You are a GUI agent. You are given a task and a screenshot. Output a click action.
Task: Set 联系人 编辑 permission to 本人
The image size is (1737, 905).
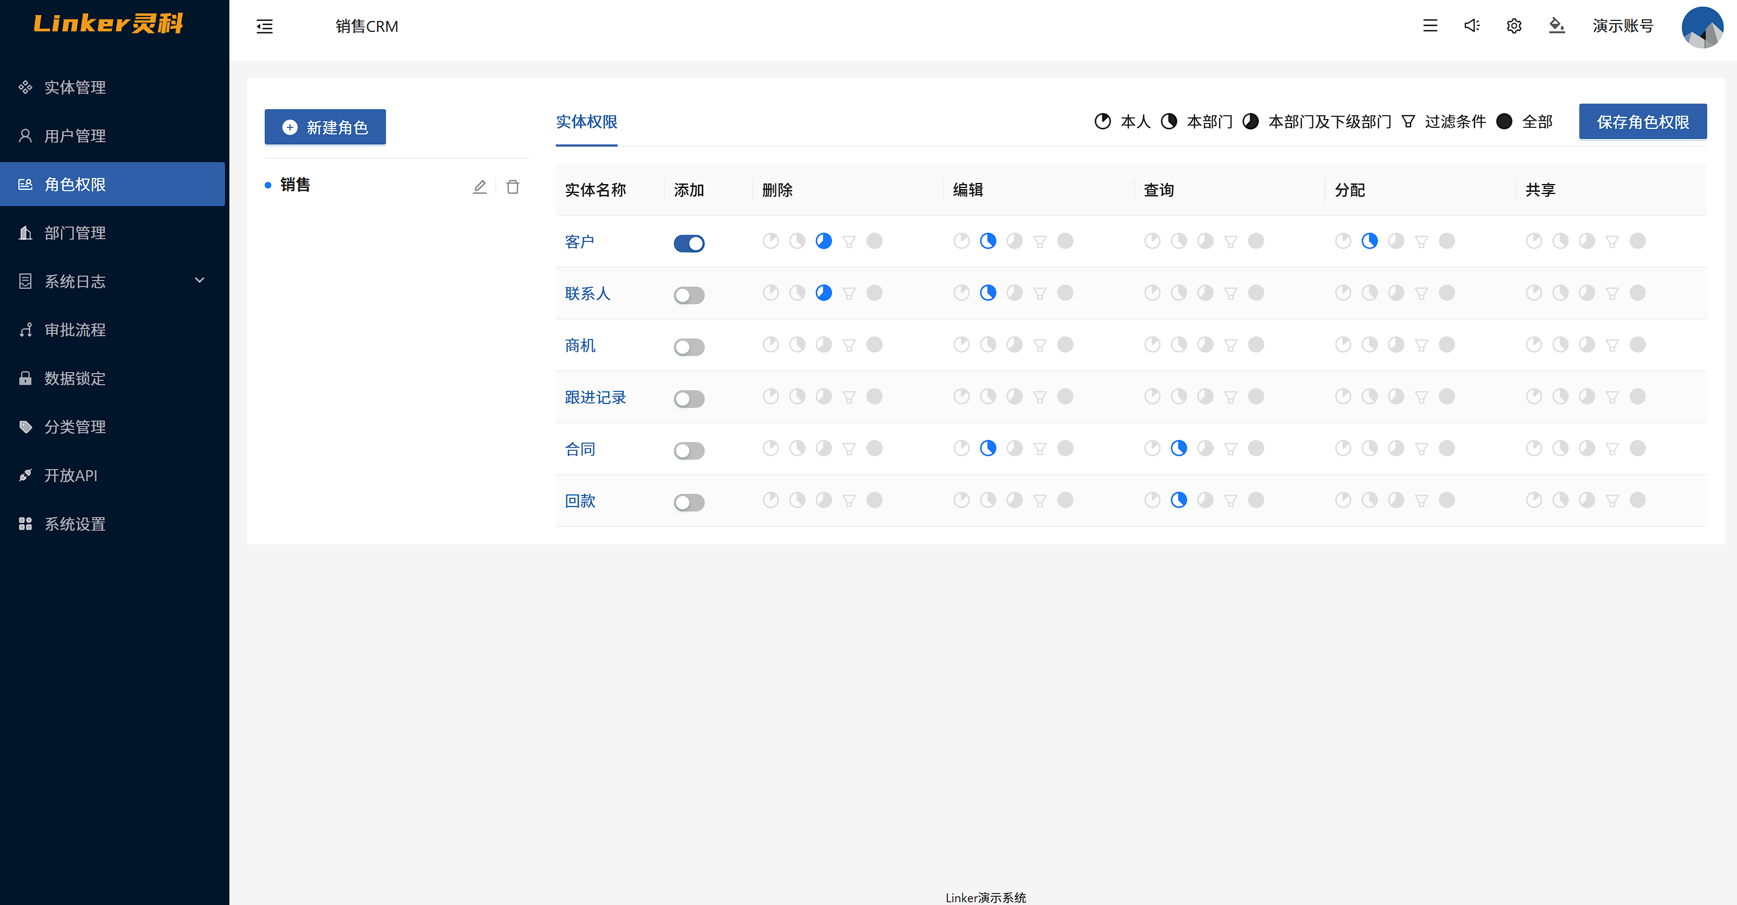(x=961, y=293)
